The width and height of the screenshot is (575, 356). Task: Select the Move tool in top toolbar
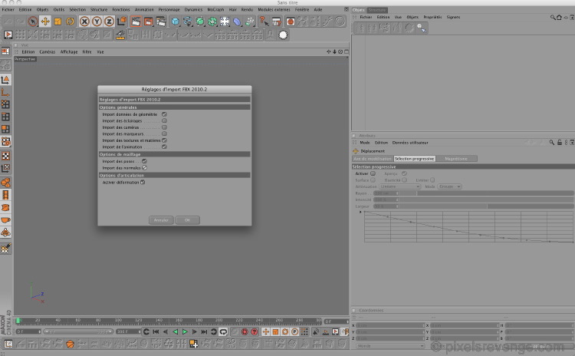45,21
